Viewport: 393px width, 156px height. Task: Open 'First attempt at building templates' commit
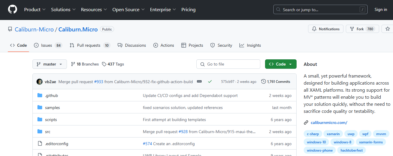click(175, 120)
